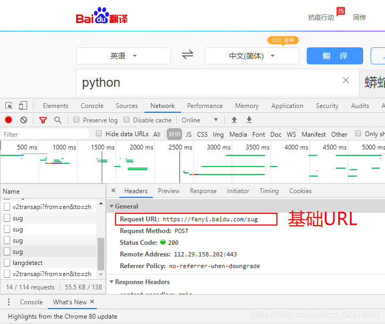Show the Cookies tab of request
Image resolution: width=385 pixels, height=324 pixels.
[x=300, y=191]
